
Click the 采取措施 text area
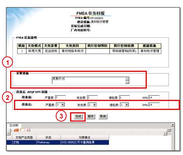(x=89, y=80)
